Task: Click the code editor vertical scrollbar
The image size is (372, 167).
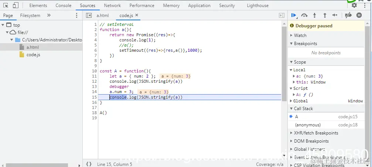Action: pyautogui.click(x=284, y=64)
